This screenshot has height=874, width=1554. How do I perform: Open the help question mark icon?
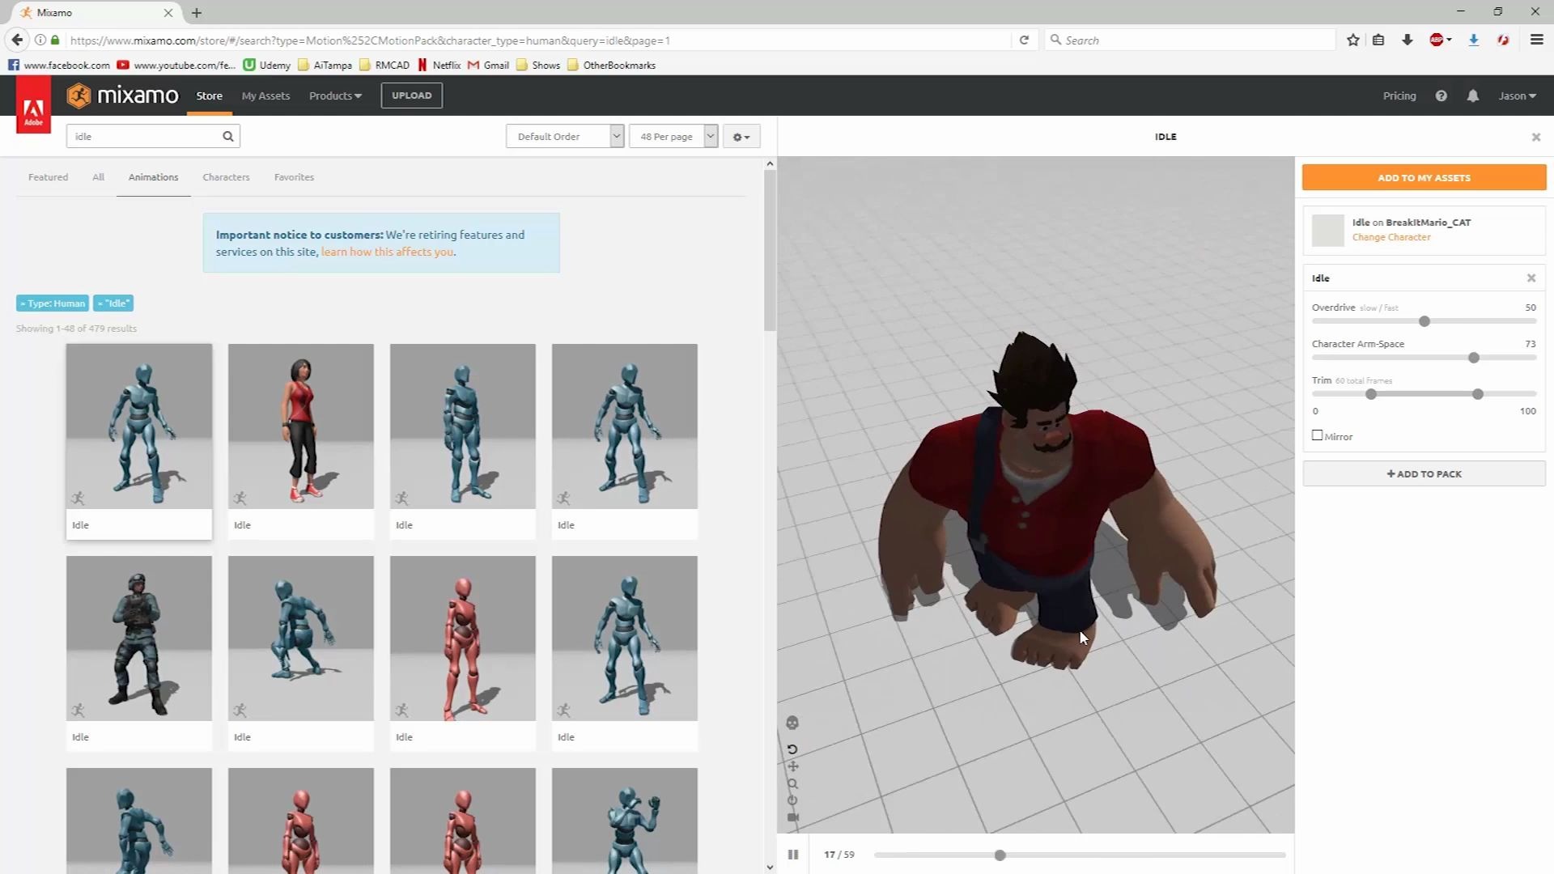pyautogui.click(x=1441, y=95)
